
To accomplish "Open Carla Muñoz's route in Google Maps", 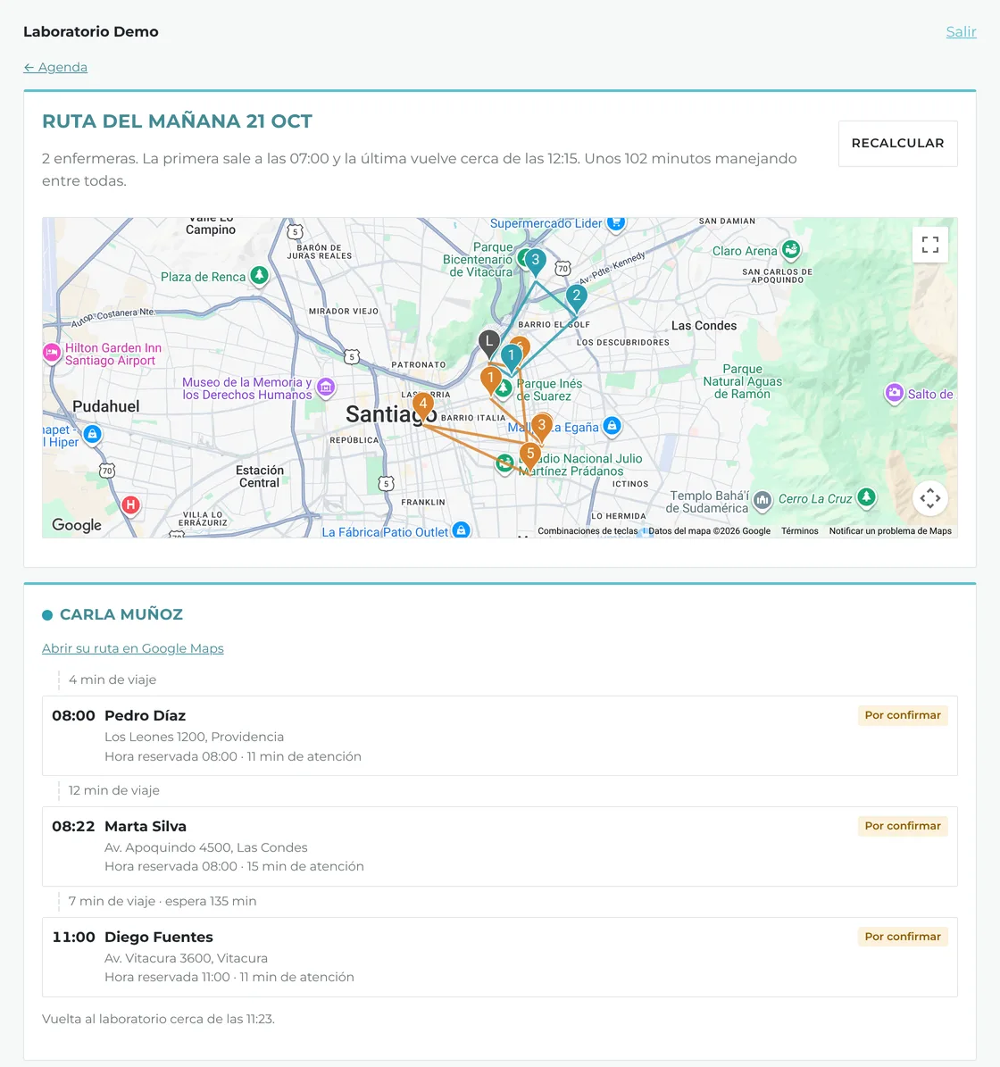I will (x=133, y=648).
